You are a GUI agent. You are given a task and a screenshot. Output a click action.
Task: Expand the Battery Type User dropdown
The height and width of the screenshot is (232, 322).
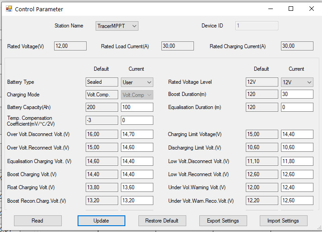tap(137, 82)
